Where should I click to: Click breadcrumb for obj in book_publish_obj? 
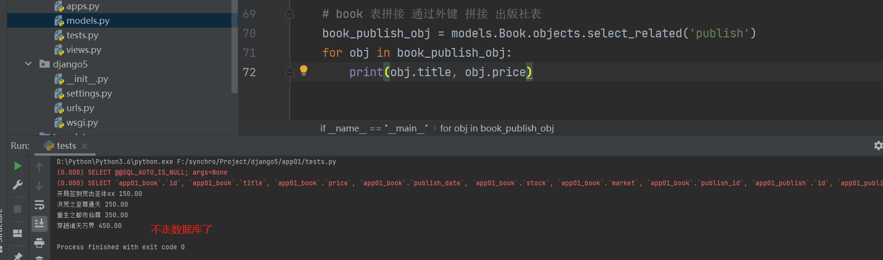click(497, 129)
